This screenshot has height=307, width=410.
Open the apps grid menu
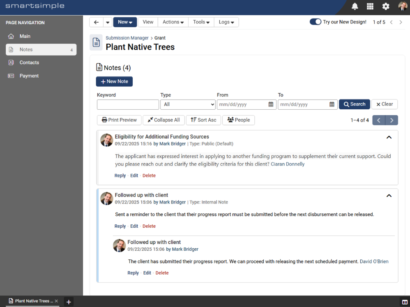[370, 6]
